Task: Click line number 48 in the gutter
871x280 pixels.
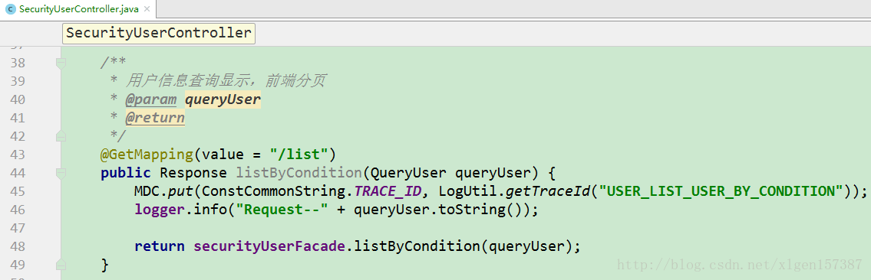Action: point(18,247)
